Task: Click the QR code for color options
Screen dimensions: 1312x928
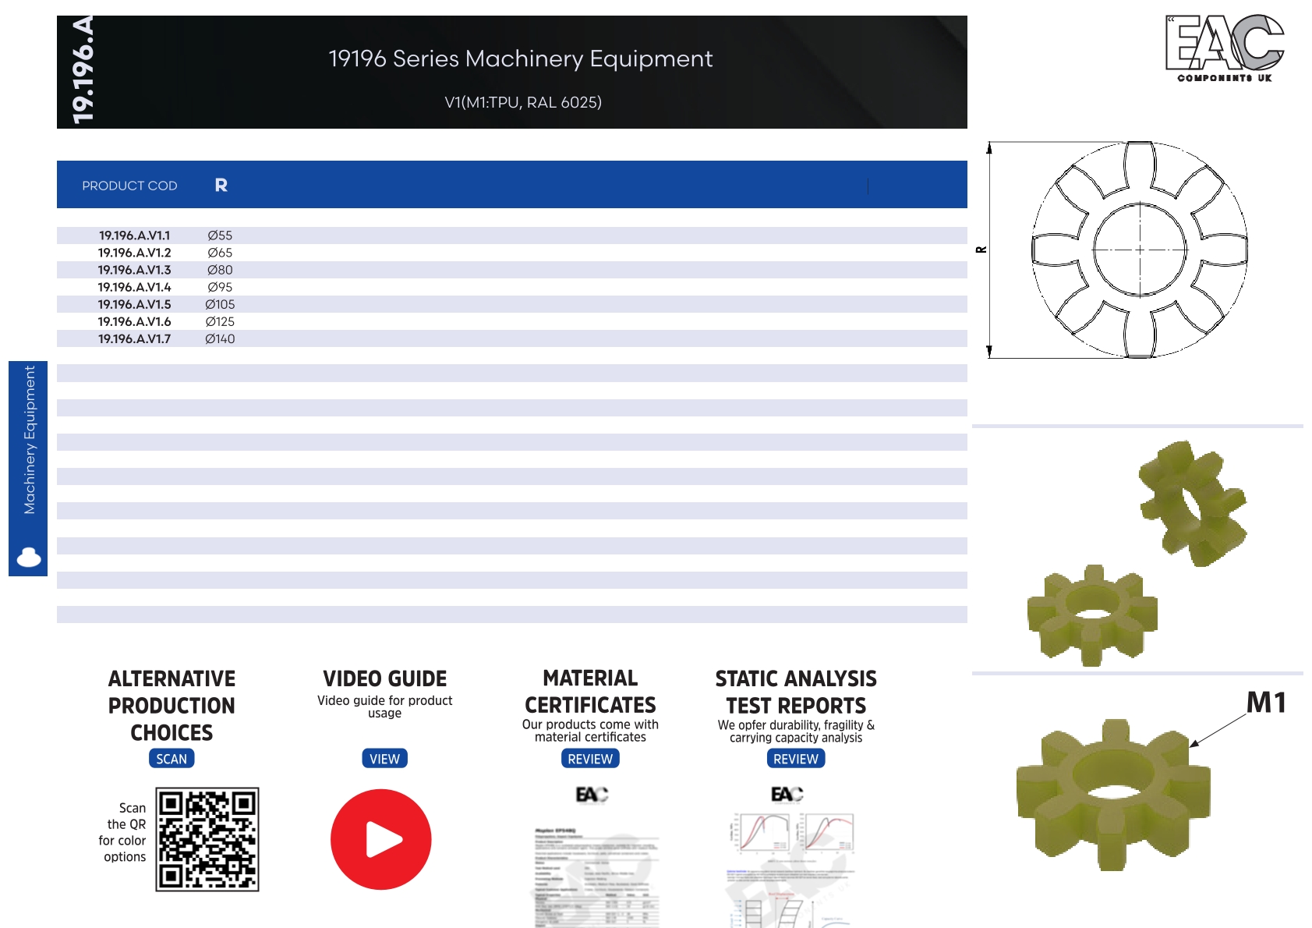Action: (x=207, y=839)
